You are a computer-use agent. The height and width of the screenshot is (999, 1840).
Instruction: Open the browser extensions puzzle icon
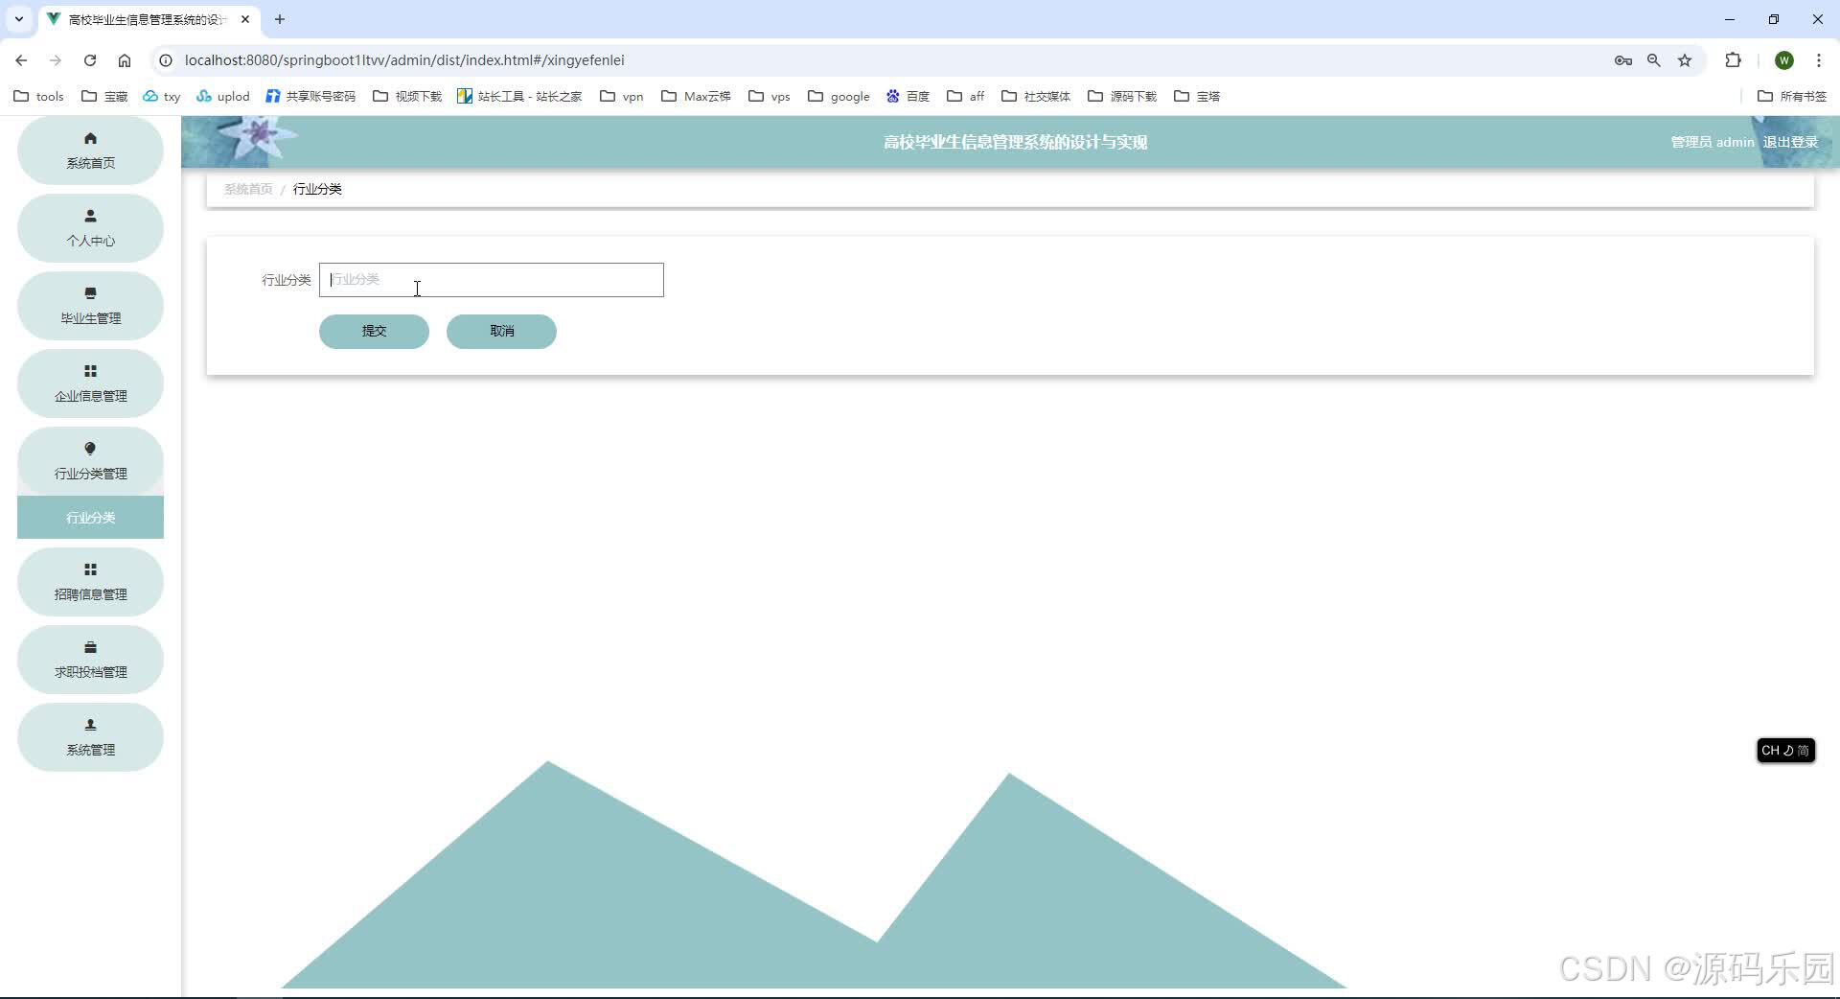(x=1734, y=59)
